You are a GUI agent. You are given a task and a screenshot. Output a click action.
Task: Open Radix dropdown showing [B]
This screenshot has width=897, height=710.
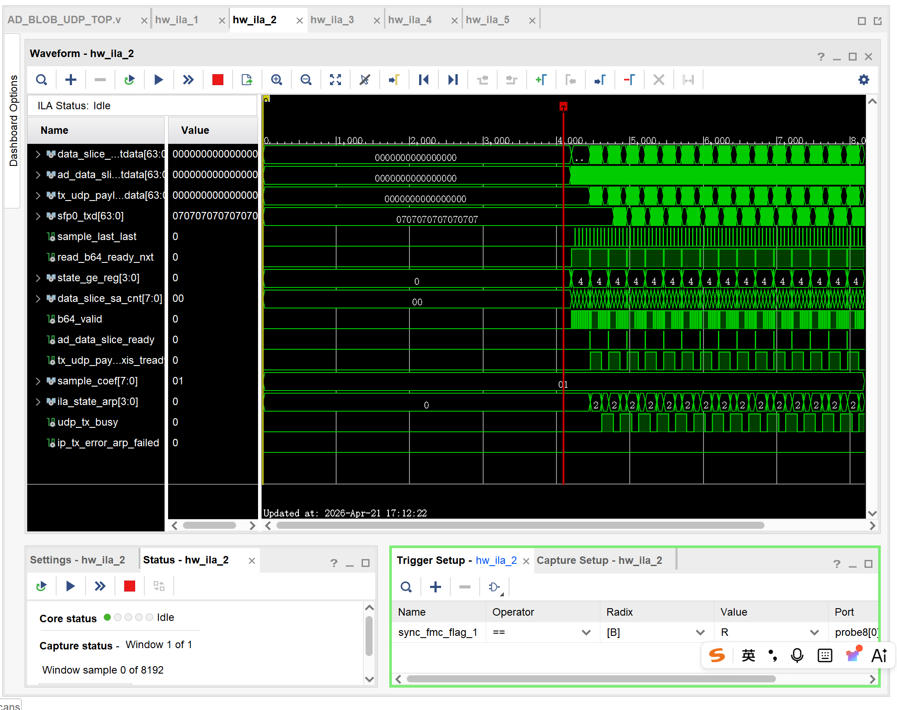(x=700, y=632)
